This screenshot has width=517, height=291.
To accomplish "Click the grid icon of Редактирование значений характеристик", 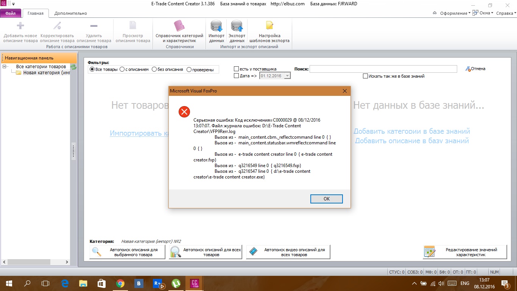I will [430, 252].
